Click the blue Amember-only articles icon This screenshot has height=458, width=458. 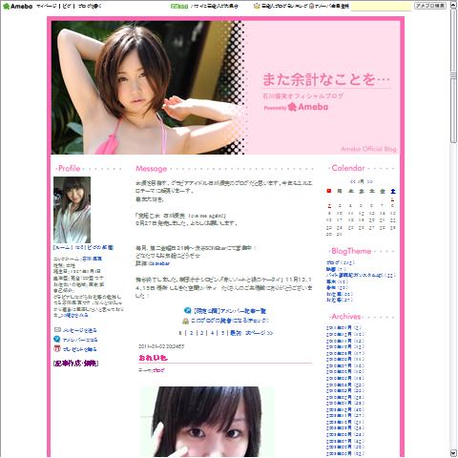(x=188, y=310)
